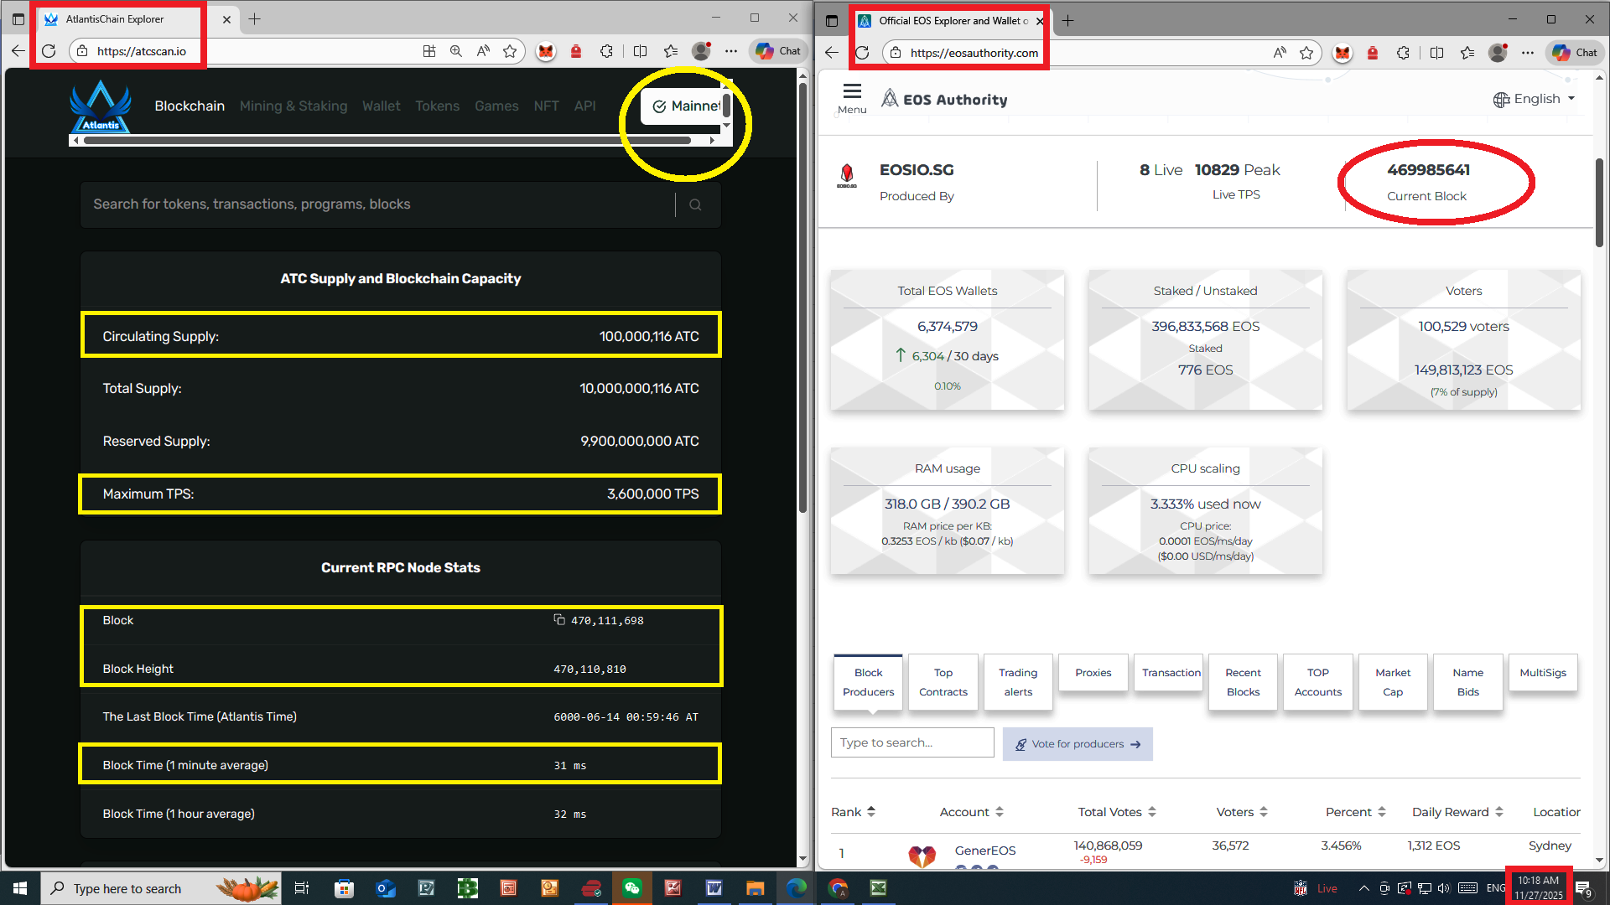The width and height of the screenshot is (1610, 905).
Task: Copy the Block number using copy icon
Action: [559, 620]
